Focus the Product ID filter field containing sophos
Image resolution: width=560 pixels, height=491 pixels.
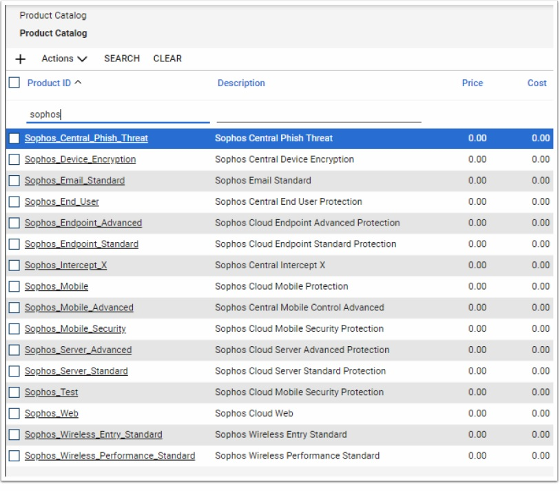point(117,114)
